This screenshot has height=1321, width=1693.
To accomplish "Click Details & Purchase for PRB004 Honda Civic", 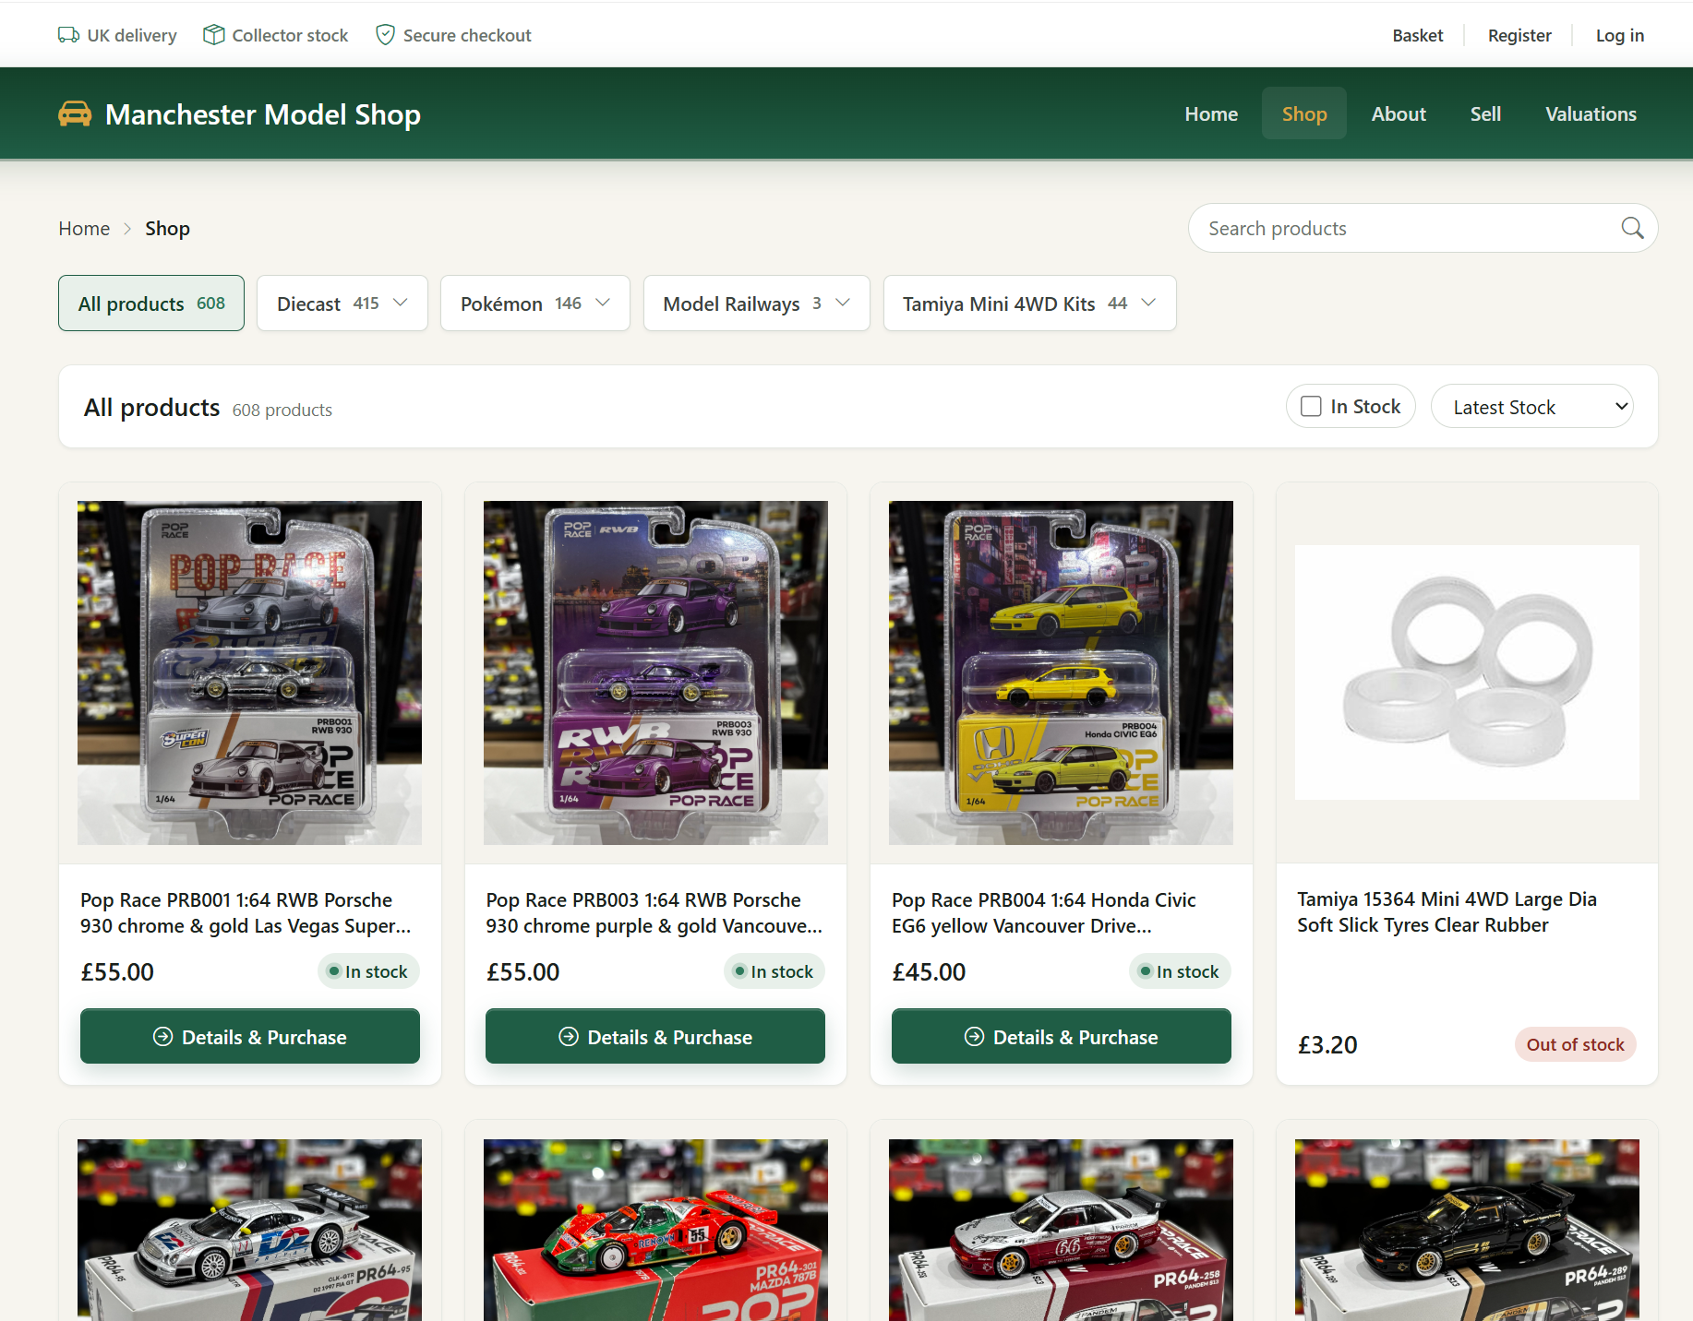I will (1062, 1036).
